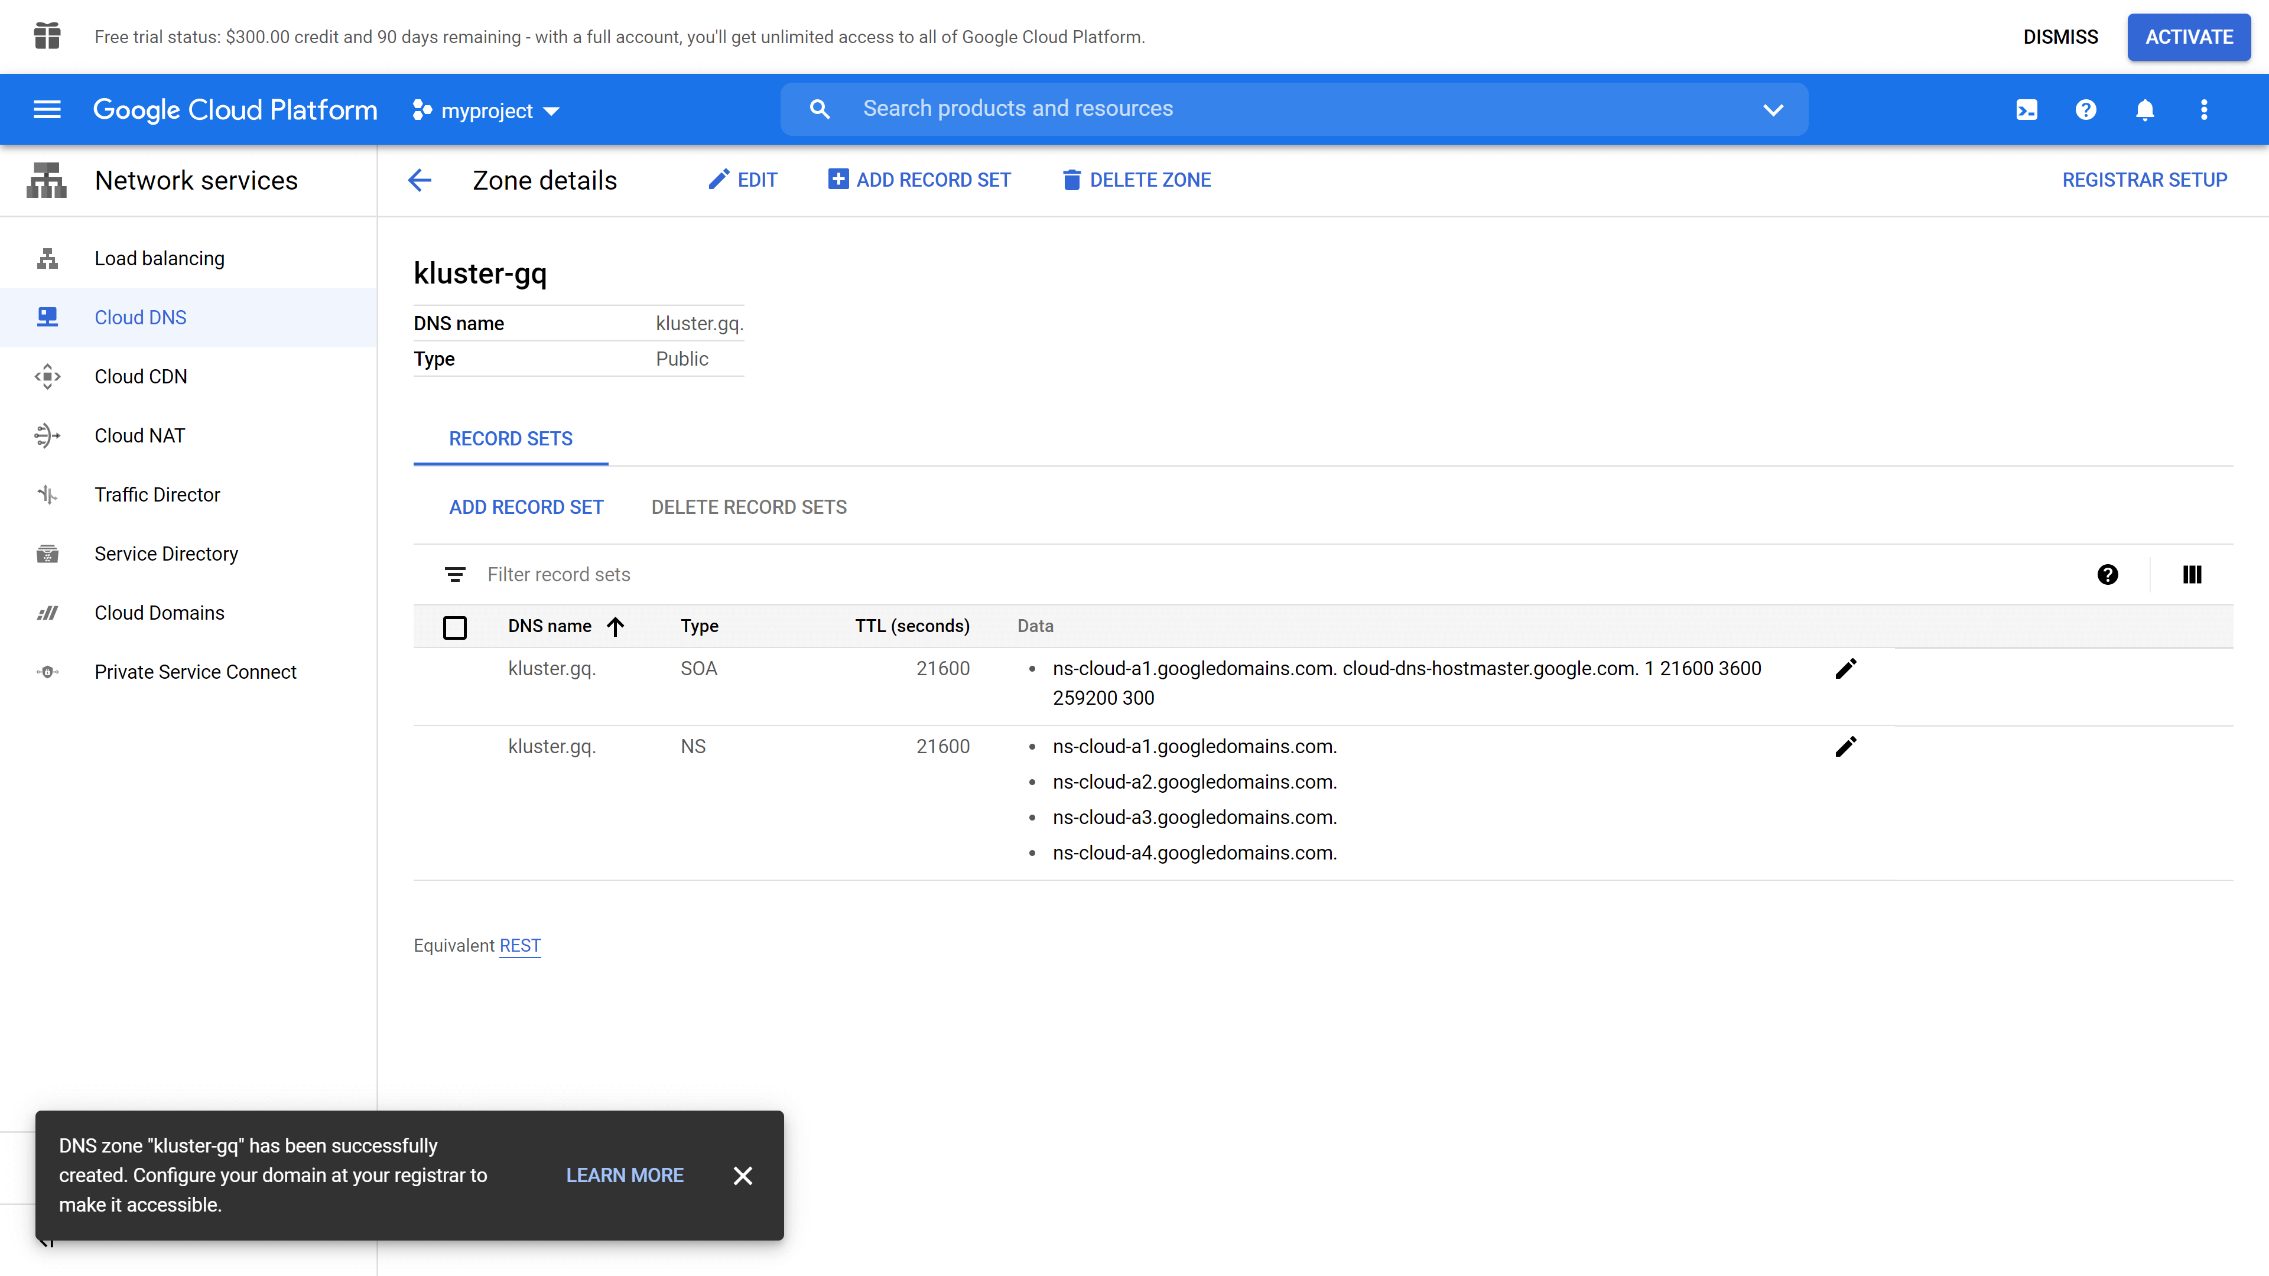Image resolution: width=2269 pixels, height=1276 pixels.
Task: Click ADD RECORD SET in the top toolbar
Action: click(x=919, y=180)
